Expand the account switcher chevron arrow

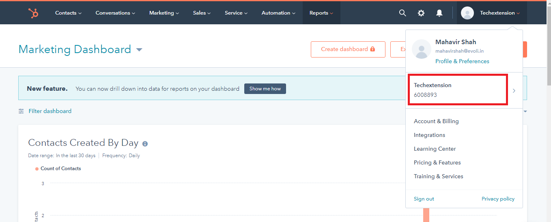point(514,91)
